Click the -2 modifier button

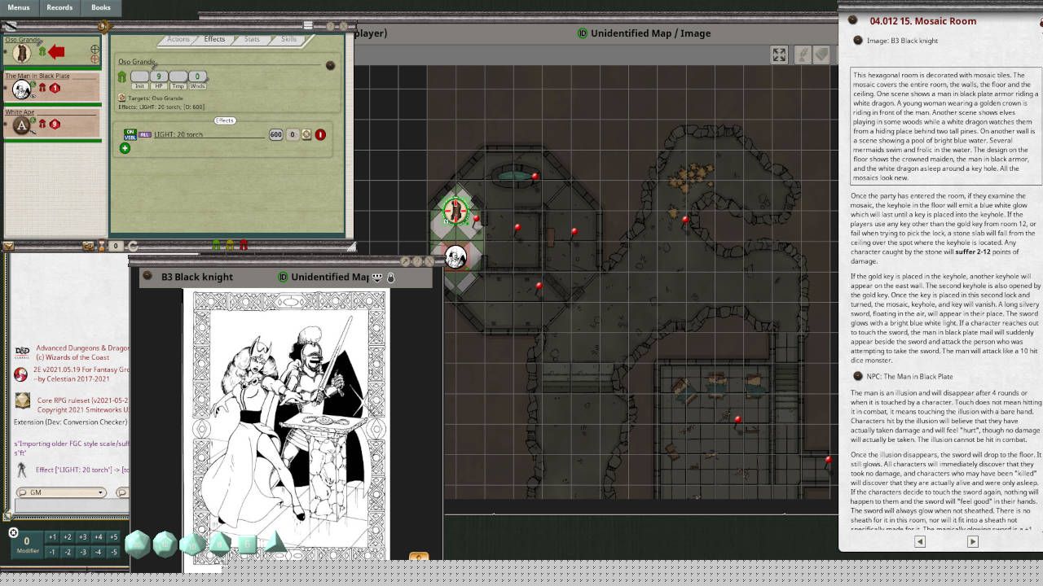point(68,552)
